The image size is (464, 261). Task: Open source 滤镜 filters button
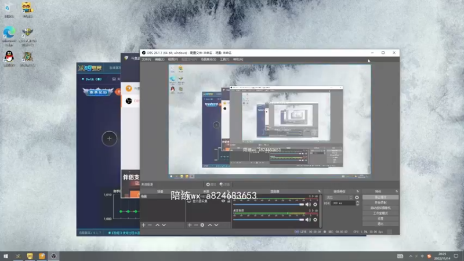pos(224,184)
